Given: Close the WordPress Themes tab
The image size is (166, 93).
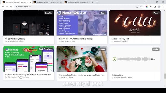Looking at the screenshot, I should click(x=30, y=2).
